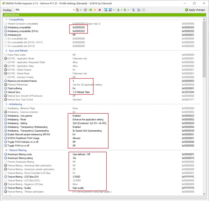This screenshot has height=201, width=209.
Task: Click Apply changes button
Action: pyautogui.click(x=195, y=10)
